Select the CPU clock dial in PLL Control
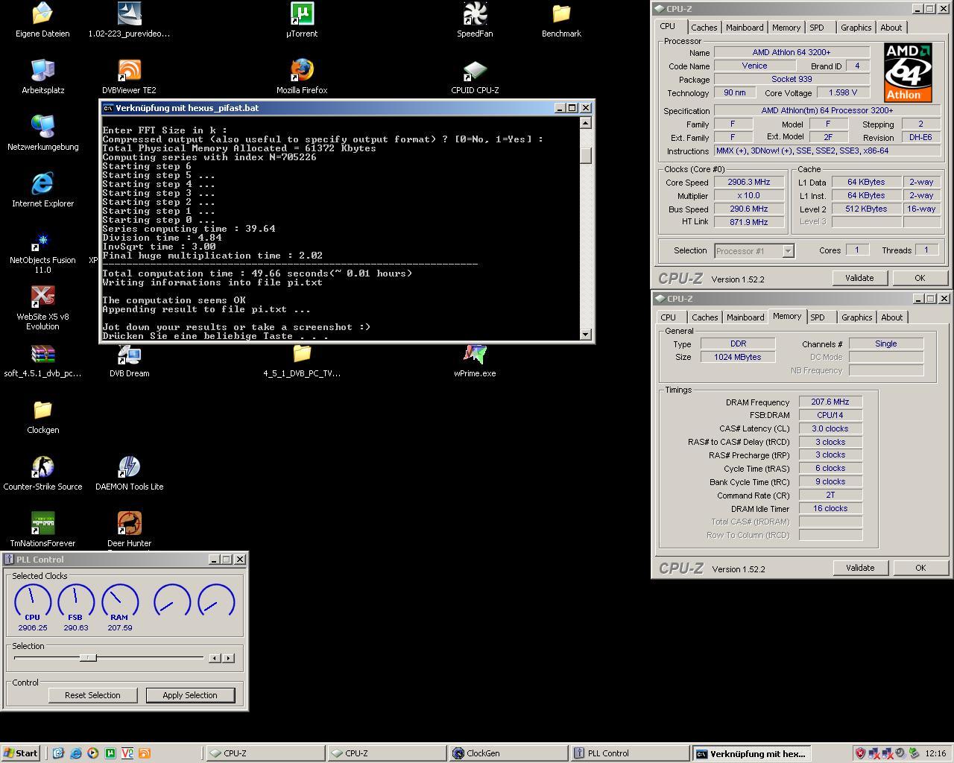954x763 pixels. click(x=32, y=601)
